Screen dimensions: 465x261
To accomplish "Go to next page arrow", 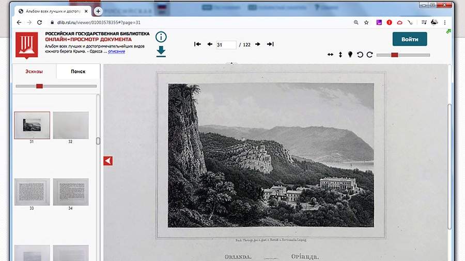I will pyautogui.click(x=258, y=44).
